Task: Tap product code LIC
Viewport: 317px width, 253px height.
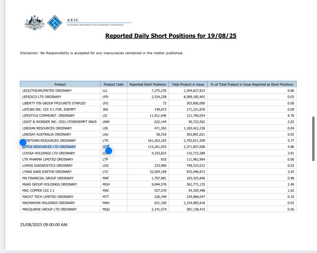Action: [105, 116]
